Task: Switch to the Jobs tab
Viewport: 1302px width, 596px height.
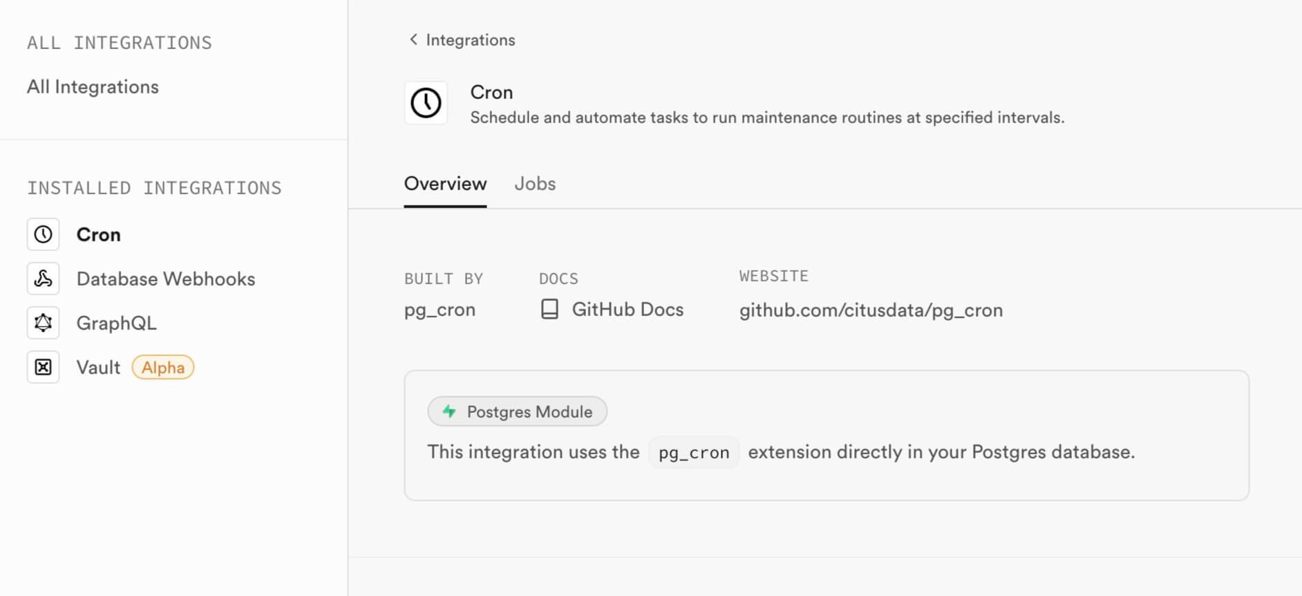Action: (x=535, y=184)
